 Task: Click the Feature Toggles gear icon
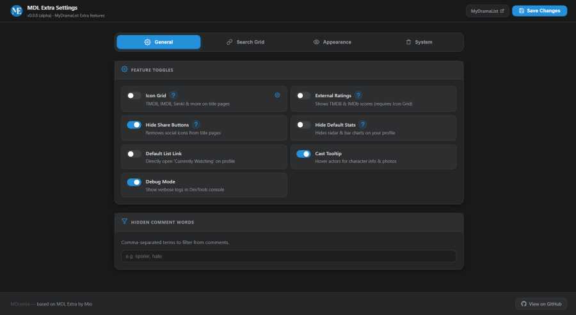pos(124,69)
